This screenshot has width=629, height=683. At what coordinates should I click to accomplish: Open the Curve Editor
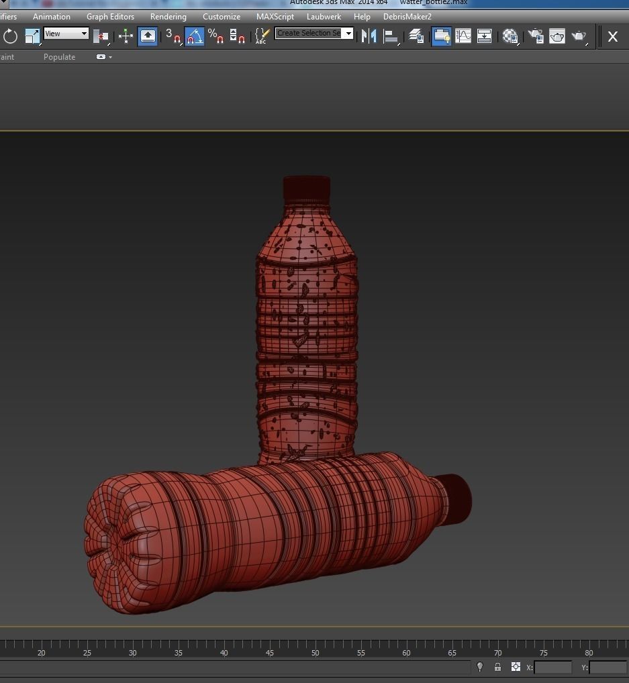[463, 36]
